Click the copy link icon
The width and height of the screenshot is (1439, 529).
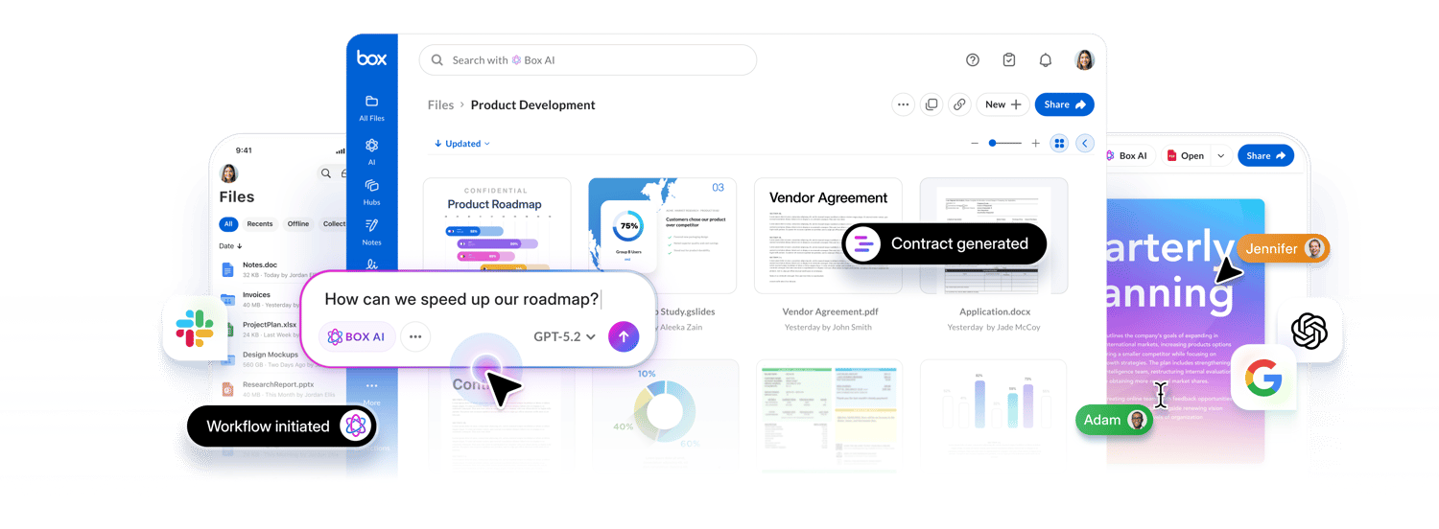point(959,104)
